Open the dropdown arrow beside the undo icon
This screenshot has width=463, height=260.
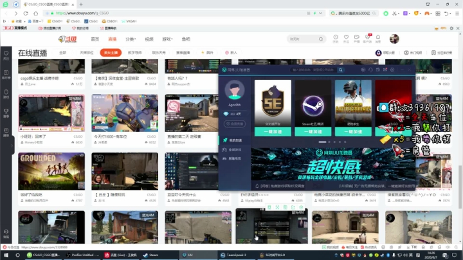[451, 14]
